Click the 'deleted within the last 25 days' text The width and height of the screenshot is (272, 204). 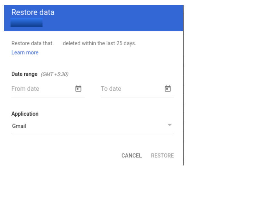click(99, 43)
